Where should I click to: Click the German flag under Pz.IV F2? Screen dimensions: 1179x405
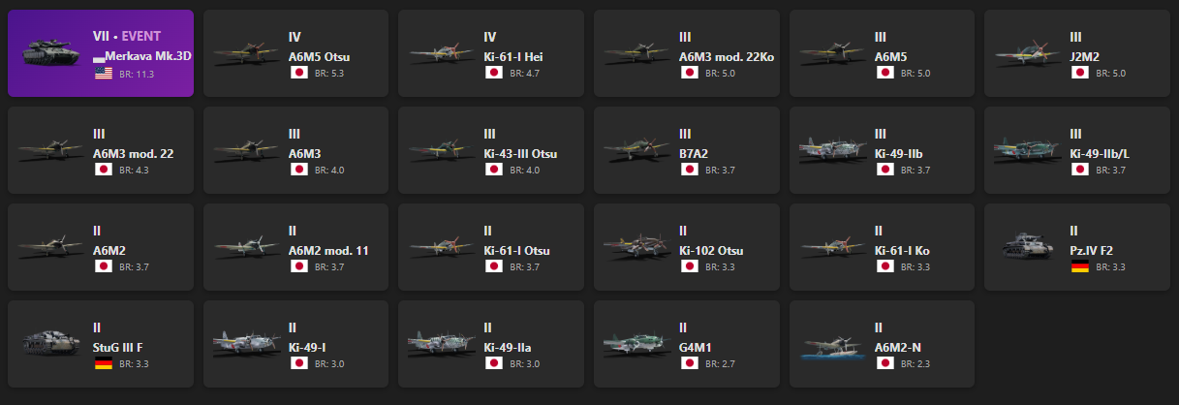click(x=1079, y=266)
